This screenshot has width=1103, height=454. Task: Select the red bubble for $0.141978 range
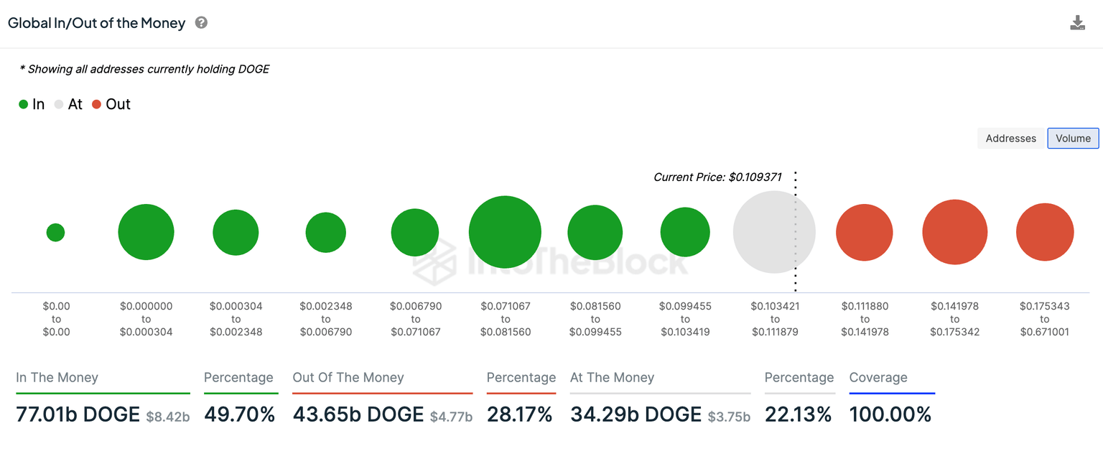954,232
